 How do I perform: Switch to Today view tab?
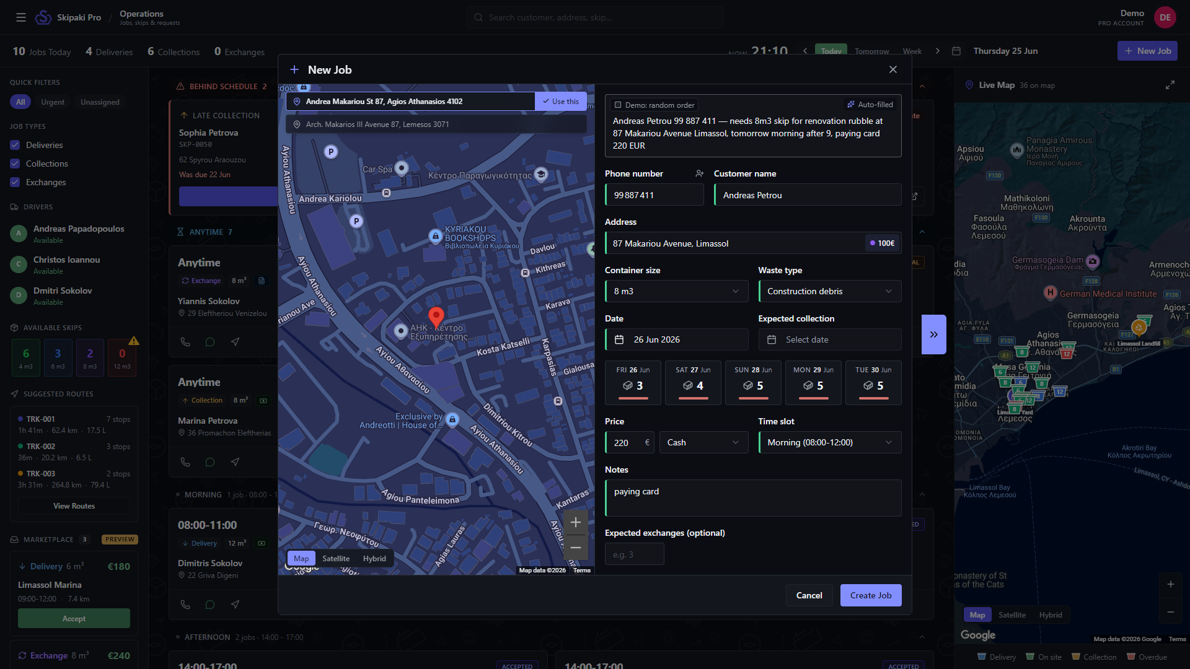[x=831, y=51]
